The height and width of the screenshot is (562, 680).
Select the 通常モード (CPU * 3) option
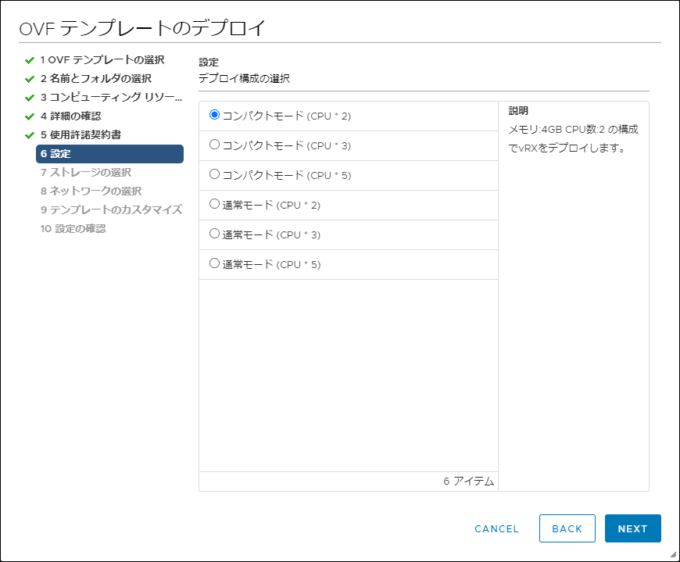[x=213, y=234]
